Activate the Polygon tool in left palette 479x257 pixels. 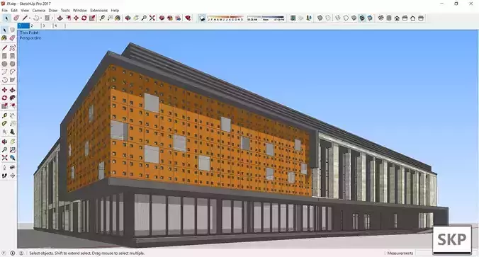point(12,64)
